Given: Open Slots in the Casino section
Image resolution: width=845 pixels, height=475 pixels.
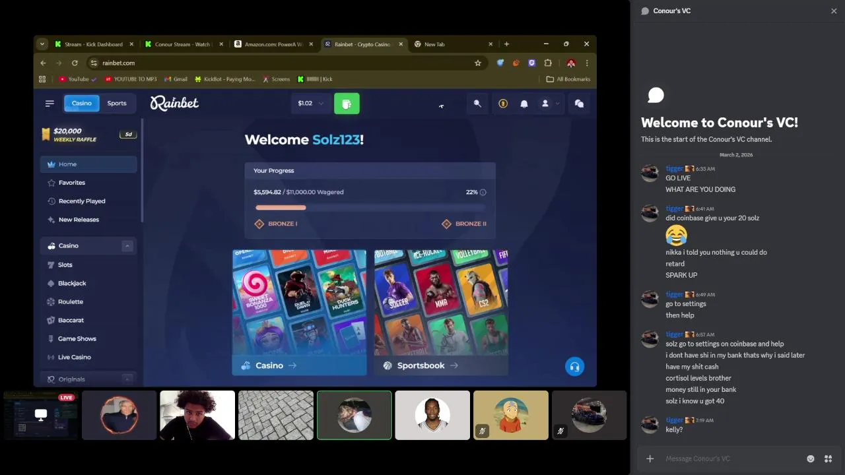Looking at the screenshot, I should (x=88, y=265).
